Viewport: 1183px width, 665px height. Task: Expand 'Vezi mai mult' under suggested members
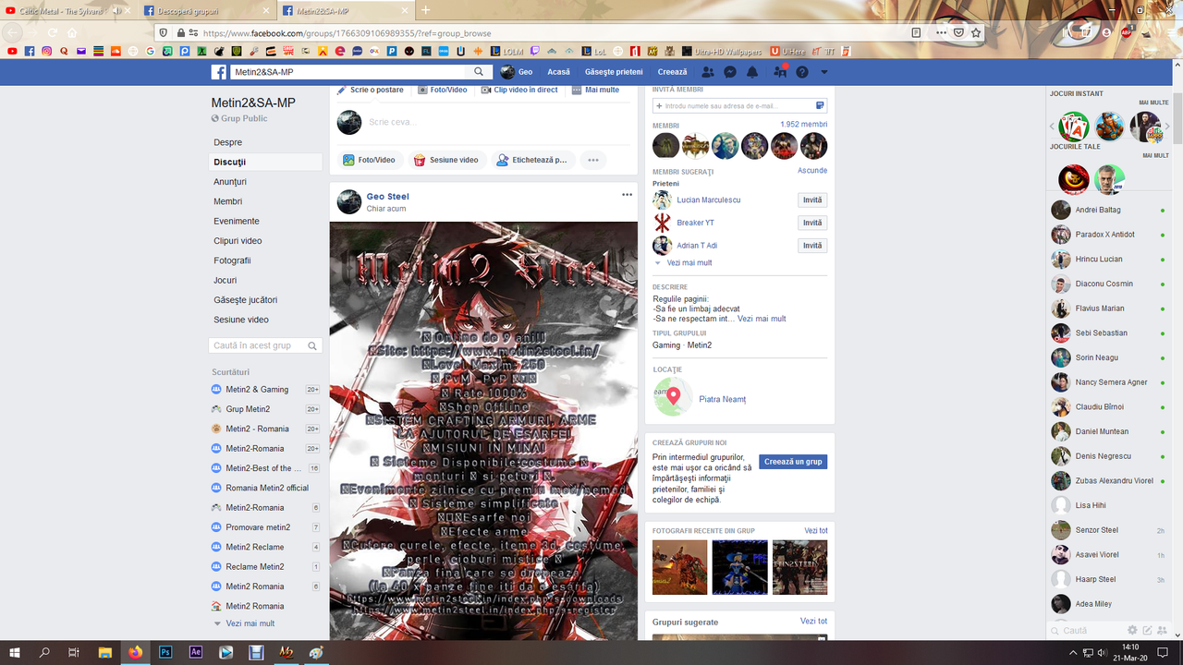[x=689, y=263]
